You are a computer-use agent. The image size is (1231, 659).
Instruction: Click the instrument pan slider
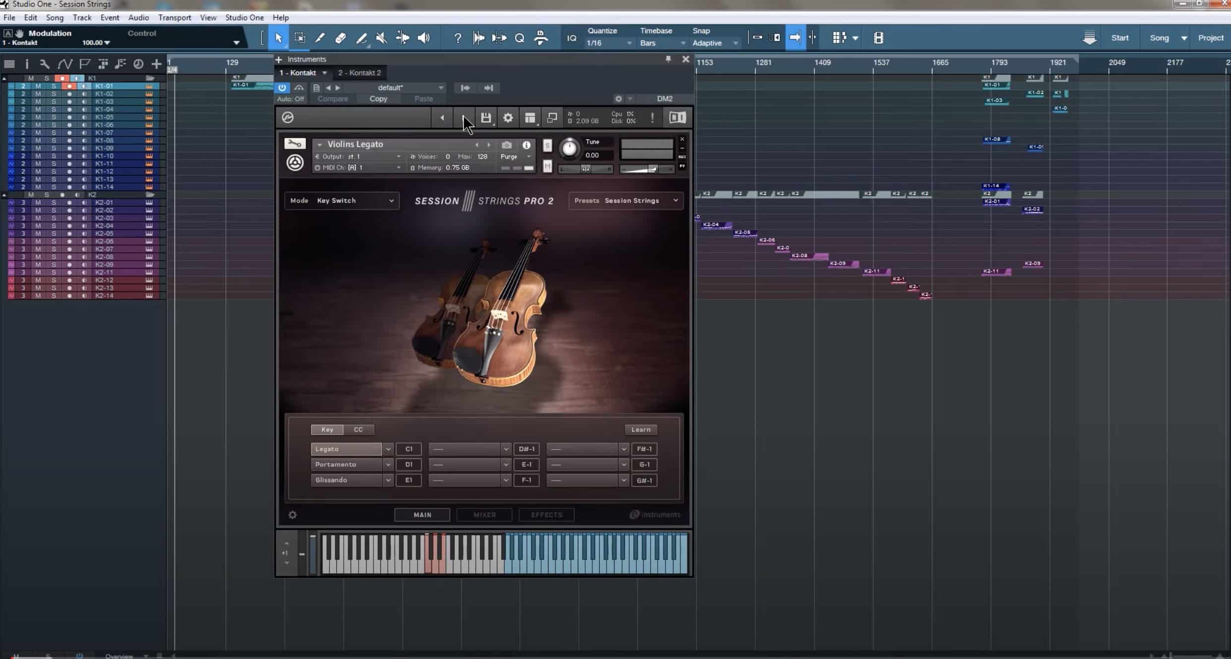coord(586,169)
